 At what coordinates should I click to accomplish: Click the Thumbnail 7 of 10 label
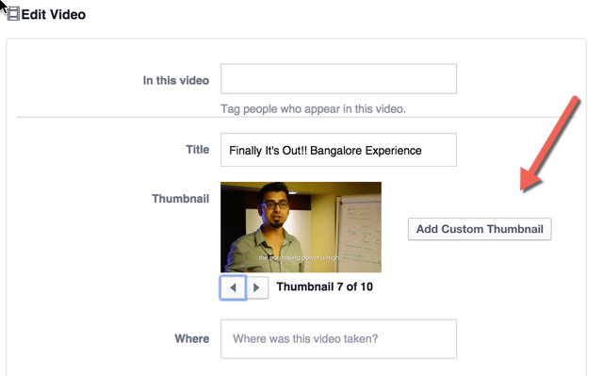tap(324, 286)
